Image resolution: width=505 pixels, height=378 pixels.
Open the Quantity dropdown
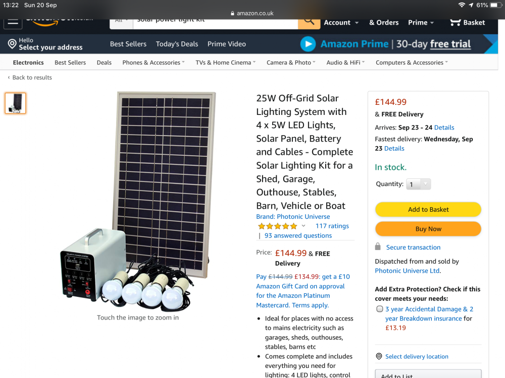pos(418,184)
